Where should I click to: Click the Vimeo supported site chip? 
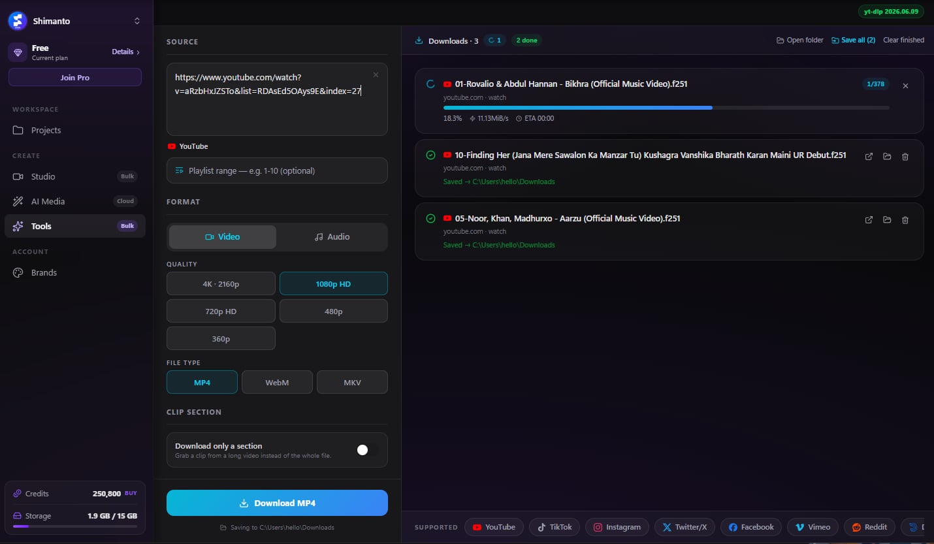[813, 527]
